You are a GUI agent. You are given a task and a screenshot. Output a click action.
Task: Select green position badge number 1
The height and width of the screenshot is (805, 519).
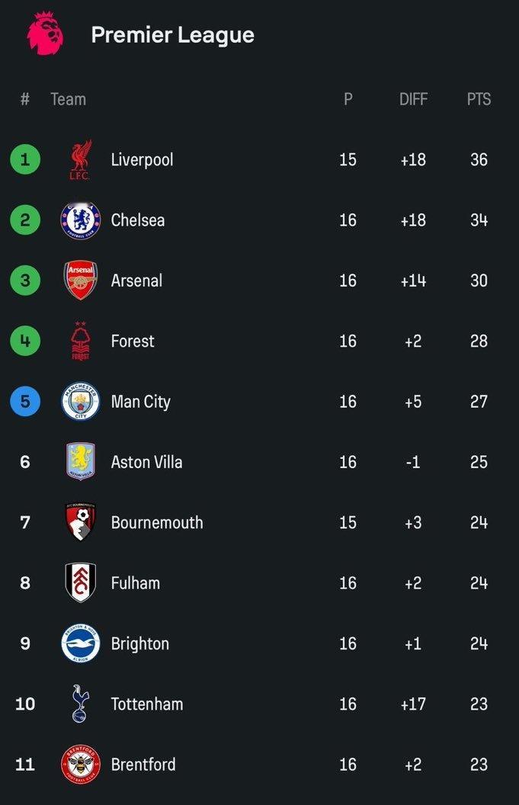click(25, 159)
